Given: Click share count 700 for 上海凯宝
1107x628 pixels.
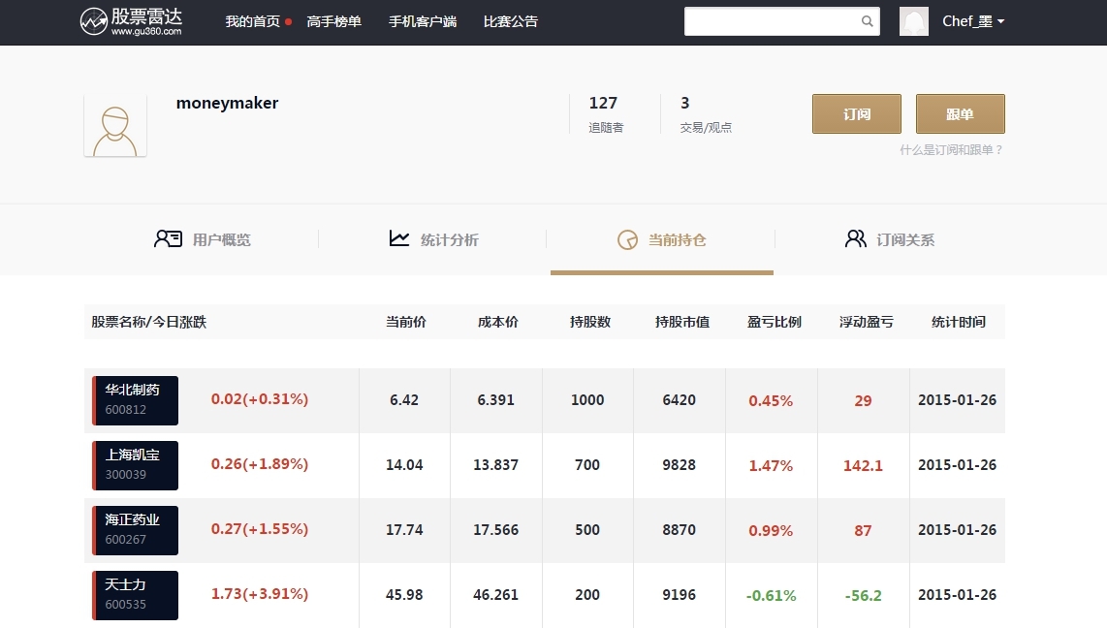Looking at the screenshot, I should click(x=587, y=465).
